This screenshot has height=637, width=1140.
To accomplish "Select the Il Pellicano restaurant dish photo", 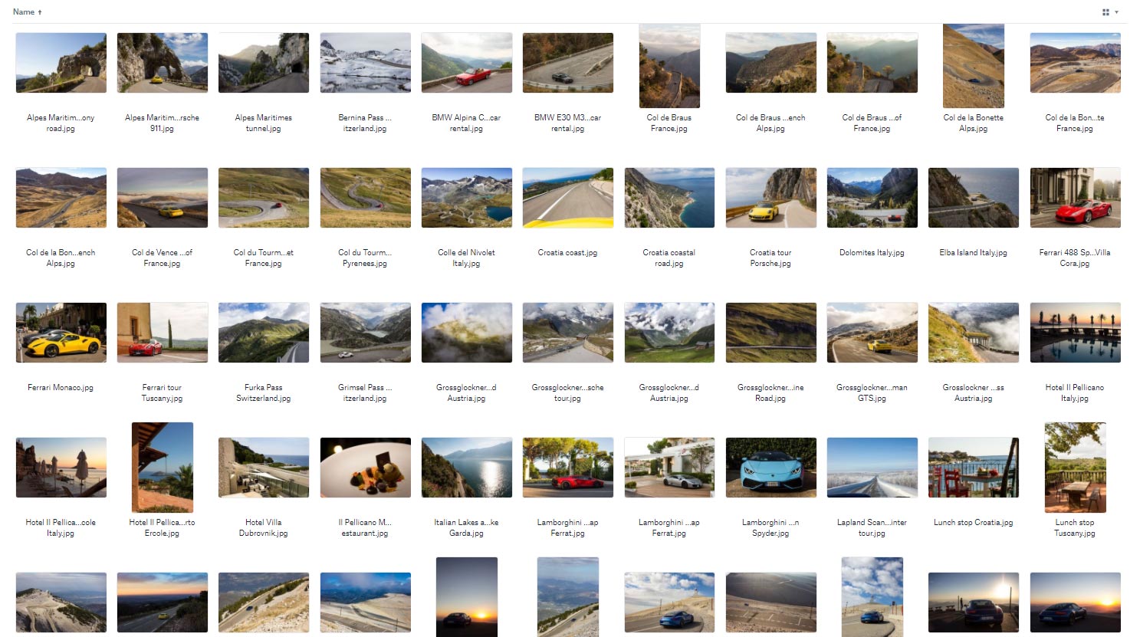I will click(365, 468).
